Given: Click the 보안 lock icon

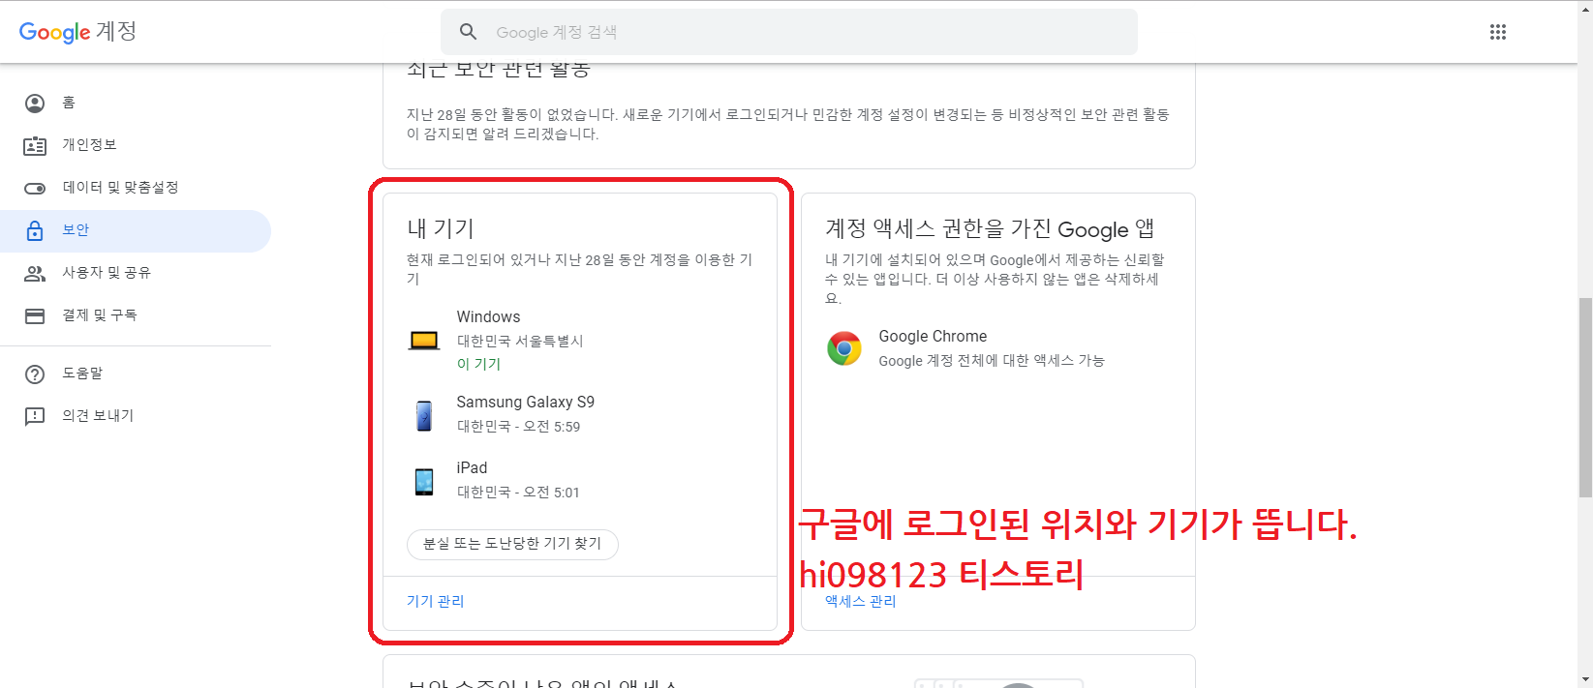Looking at the screenshot, I should click(x=35, y=230).
